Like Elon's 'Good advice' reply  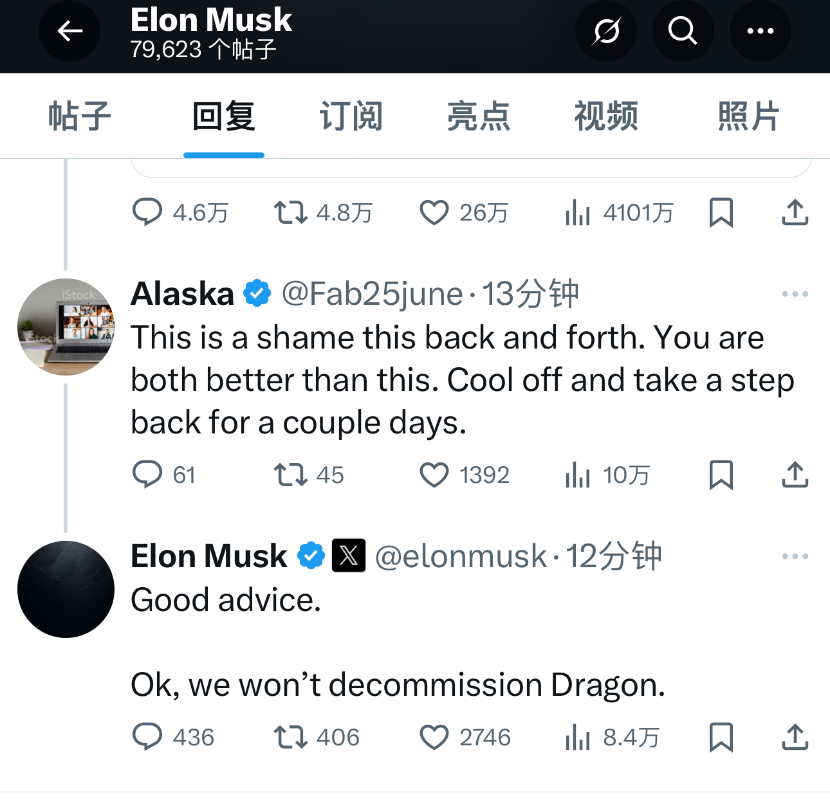point(434,738)
